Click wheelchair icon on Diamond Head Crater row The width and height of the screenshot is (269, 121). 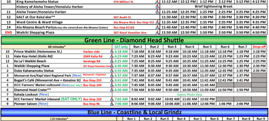click(x=112, y=90)
